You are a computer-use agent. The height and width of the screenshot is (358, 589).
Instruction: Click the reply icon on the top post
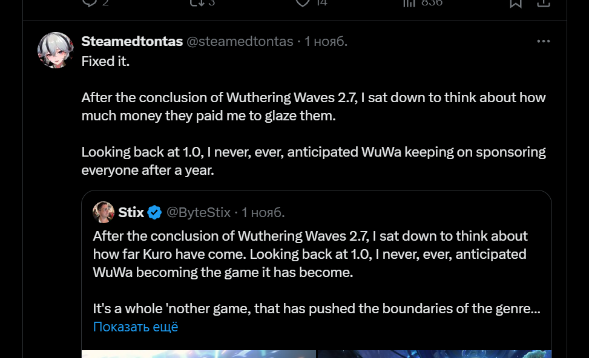coord(88,2)
